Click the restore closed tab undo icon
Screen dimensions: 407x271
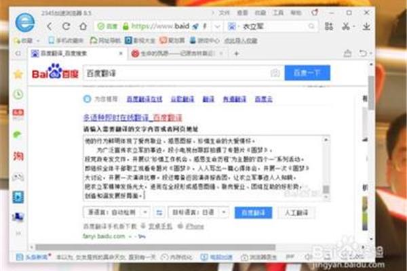pos(363,54)
